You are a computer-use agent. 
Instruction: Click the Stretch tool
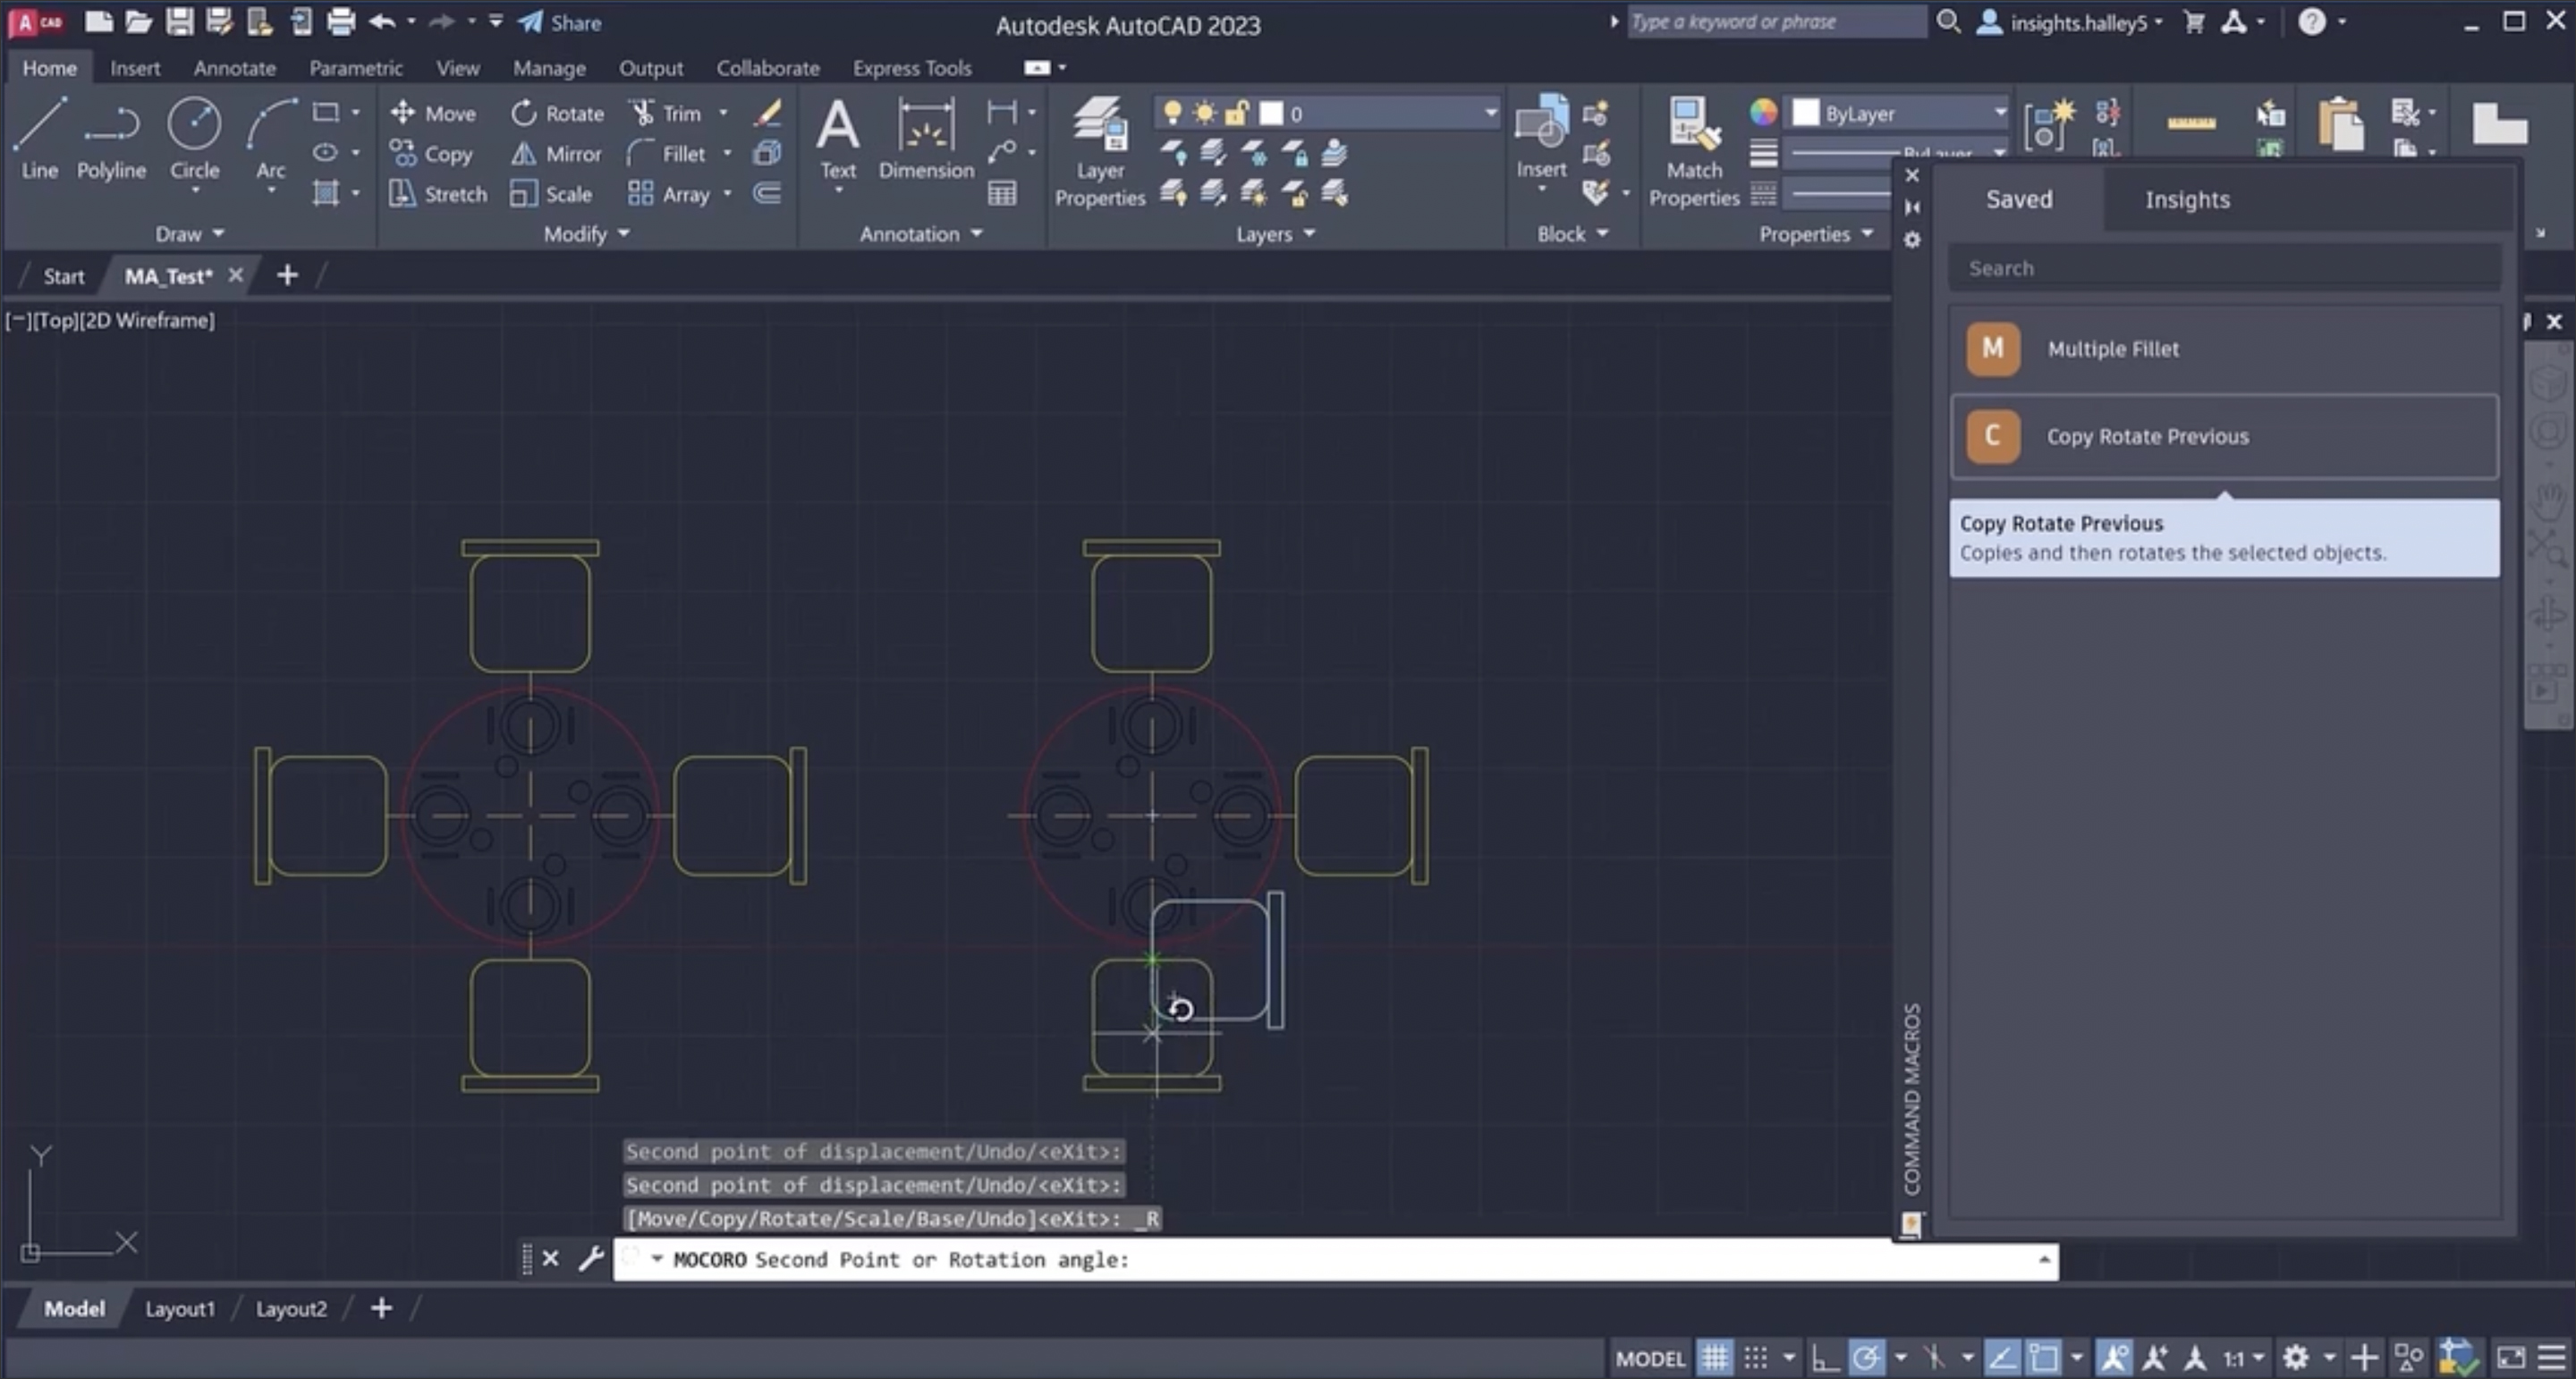[x=438, y=193]
